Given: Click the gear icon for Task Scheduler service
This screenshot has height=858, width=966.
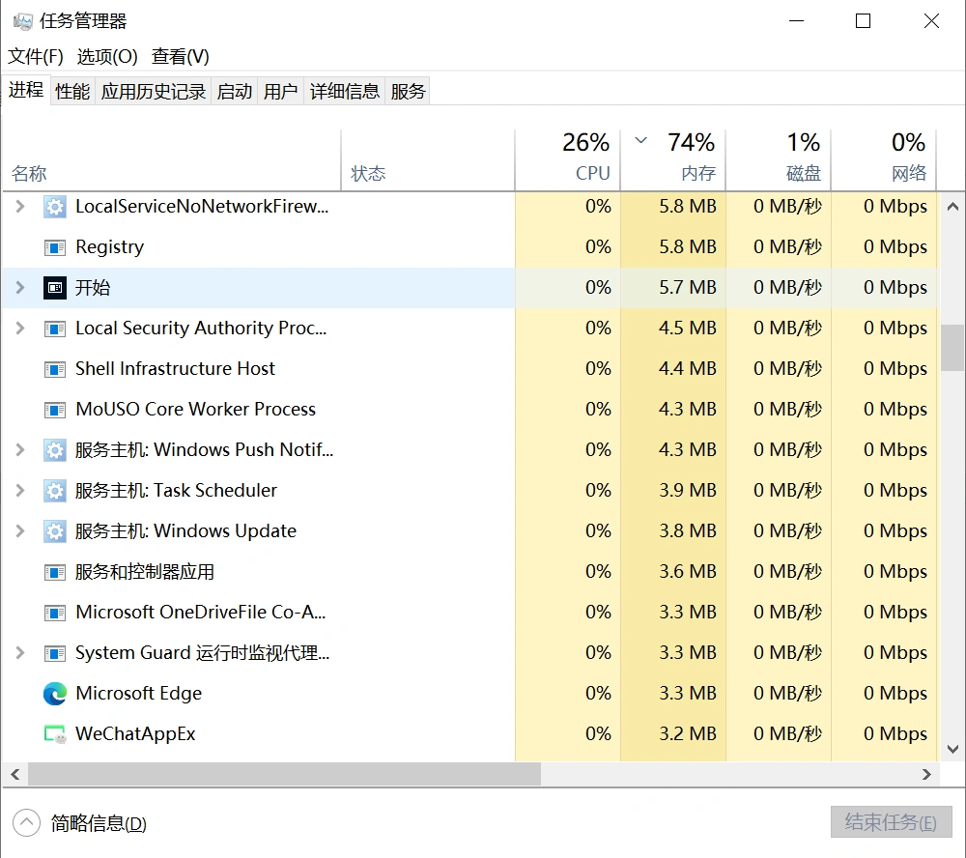Looking at the screenshot, I should pos(55,491).
